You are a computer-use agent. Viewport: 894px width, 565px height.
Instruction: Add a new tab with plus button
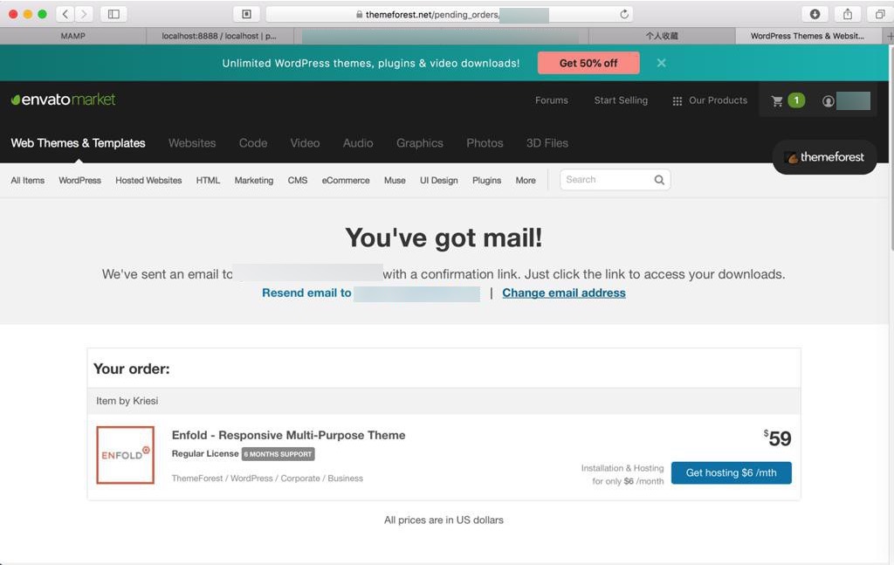point(889,36)
